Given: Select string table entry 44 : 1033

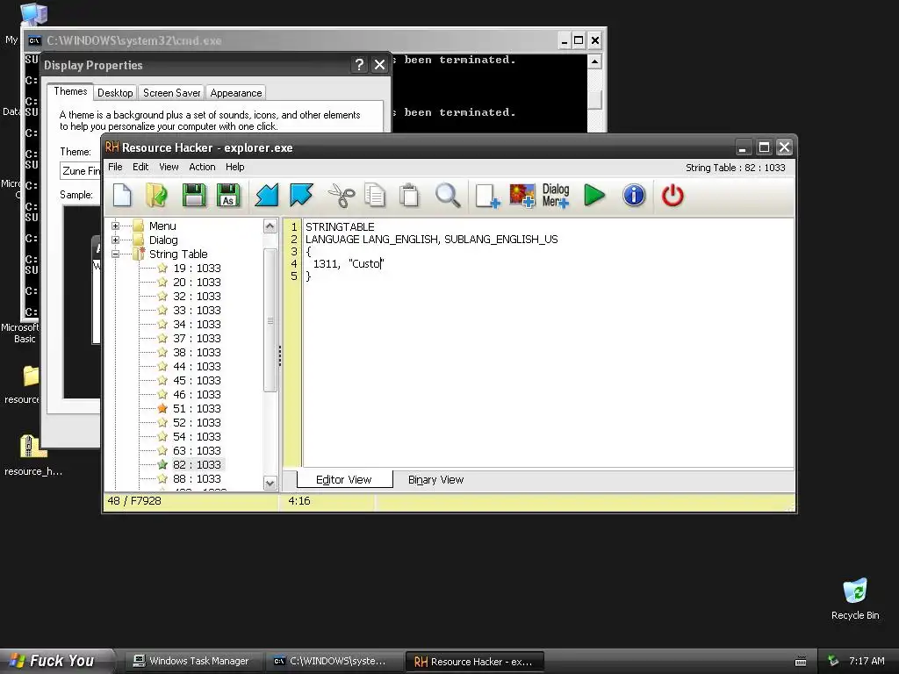Looking at the screenshot, I should 197,366.
